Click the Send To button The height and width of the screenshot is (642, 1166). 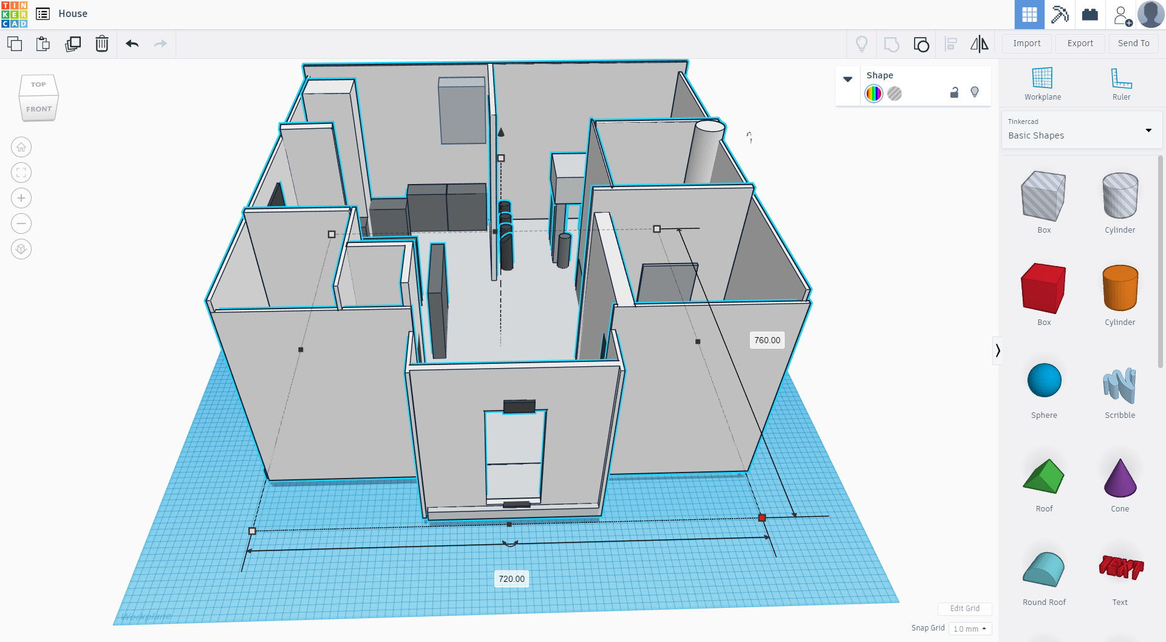click(1133, 43)
